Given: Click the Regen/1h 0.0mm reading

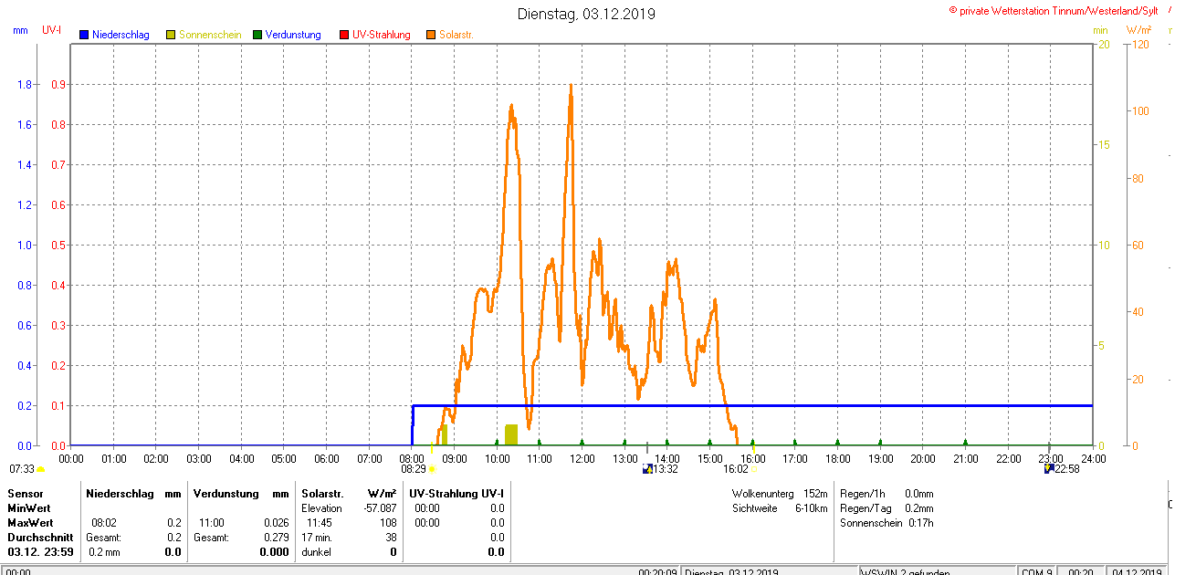Looking at the screenshot, I should click(887, 494).
